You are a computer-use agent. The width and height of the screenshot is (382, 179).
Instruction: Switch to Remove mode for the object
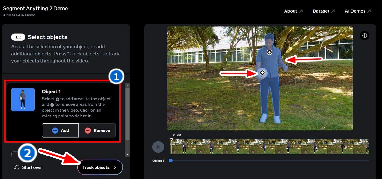pyautogui.click(x=97, y=130)
